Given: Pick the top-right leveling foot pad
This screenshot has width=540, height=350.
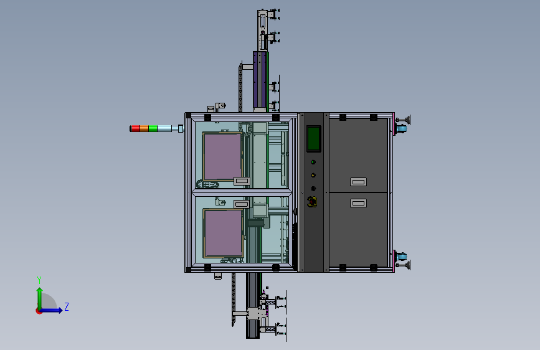Looking at the screenshot, I should [x=408, y=120].
